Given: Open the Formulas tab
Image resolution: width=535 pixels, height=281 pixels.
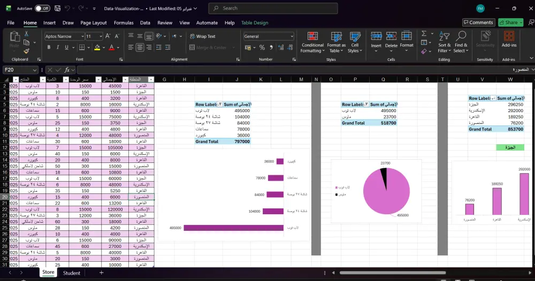Looking at the screenshot, I should tap(124, 23).
